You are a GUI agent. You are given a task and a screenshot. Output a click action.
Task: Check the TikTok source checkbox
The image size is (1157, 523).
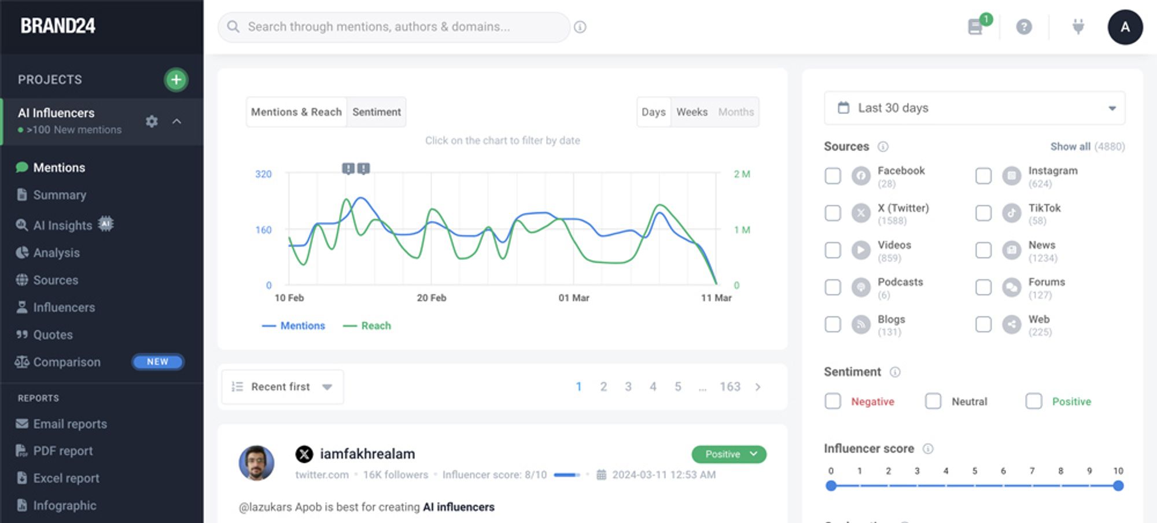pyautogui.click(x=983, y=213)
